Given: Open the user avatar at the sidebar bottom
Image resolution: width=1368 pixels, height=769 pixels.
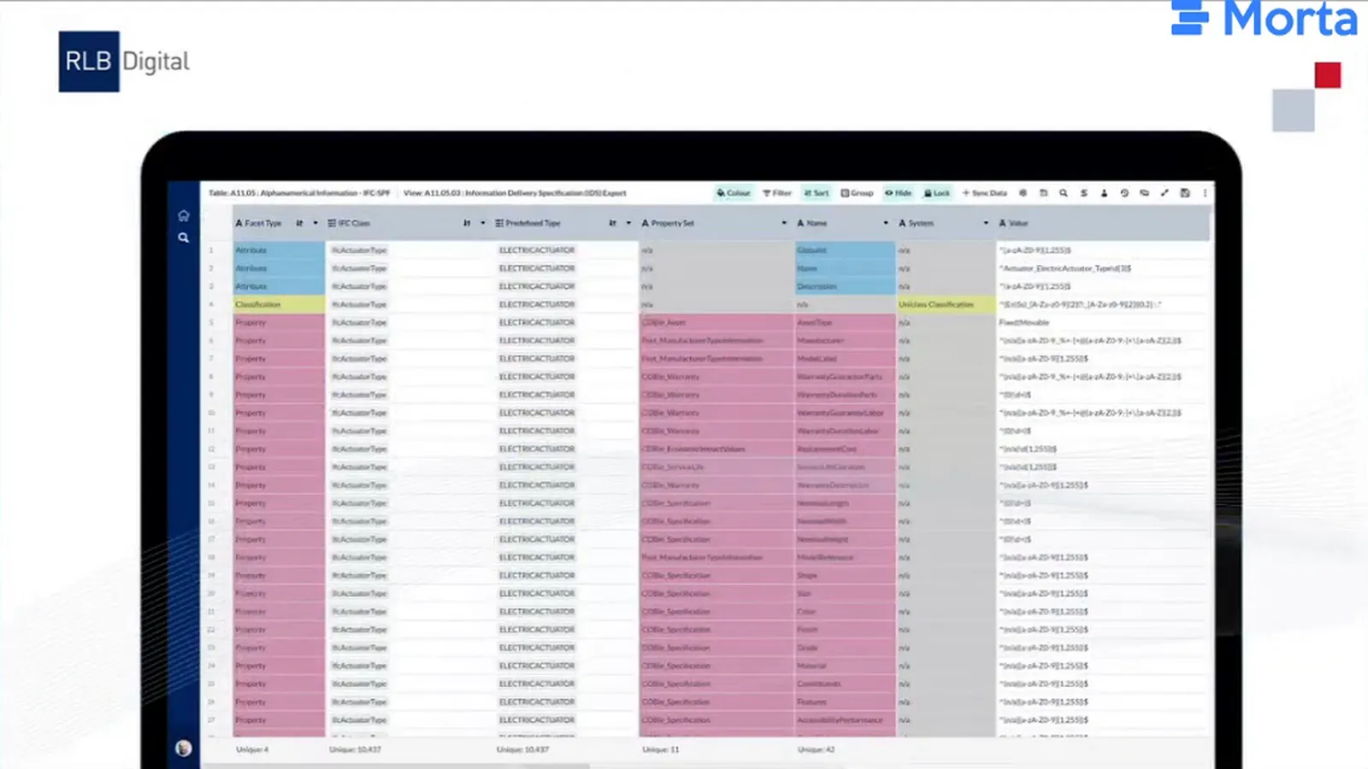Looking at the screenshot, I should tap(183, 748).
